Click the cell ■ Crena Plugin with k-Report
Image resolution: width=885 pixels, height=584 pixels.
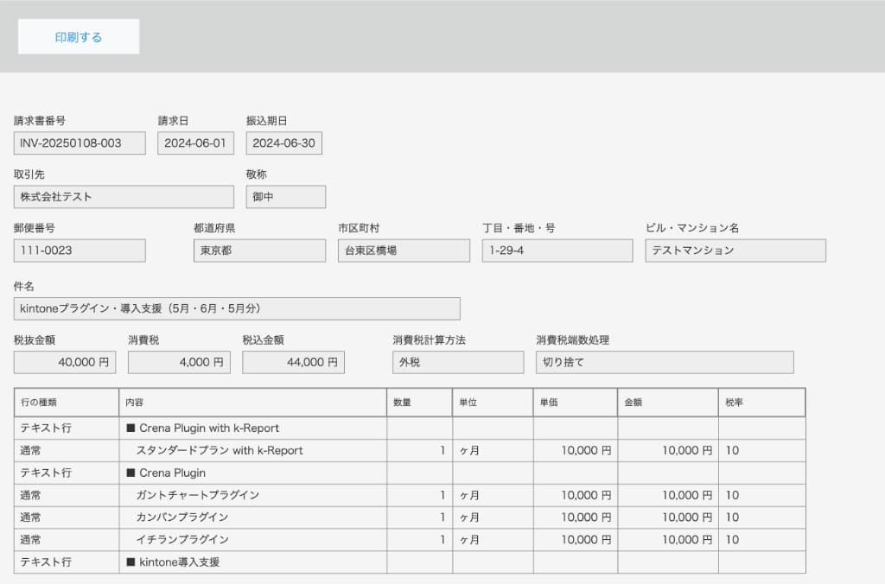point(253,428)
